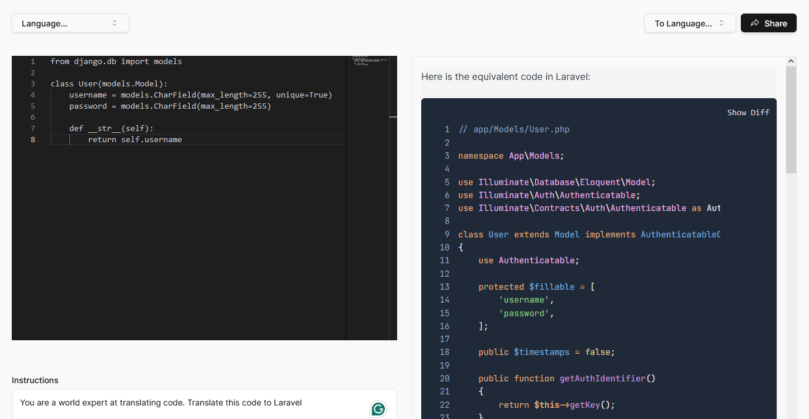Click 'public function getAuthIdentifier()' line
Image resolution: width=809 pixels, height=419 pixels.
pyautogui.click(x=567, y=378)
